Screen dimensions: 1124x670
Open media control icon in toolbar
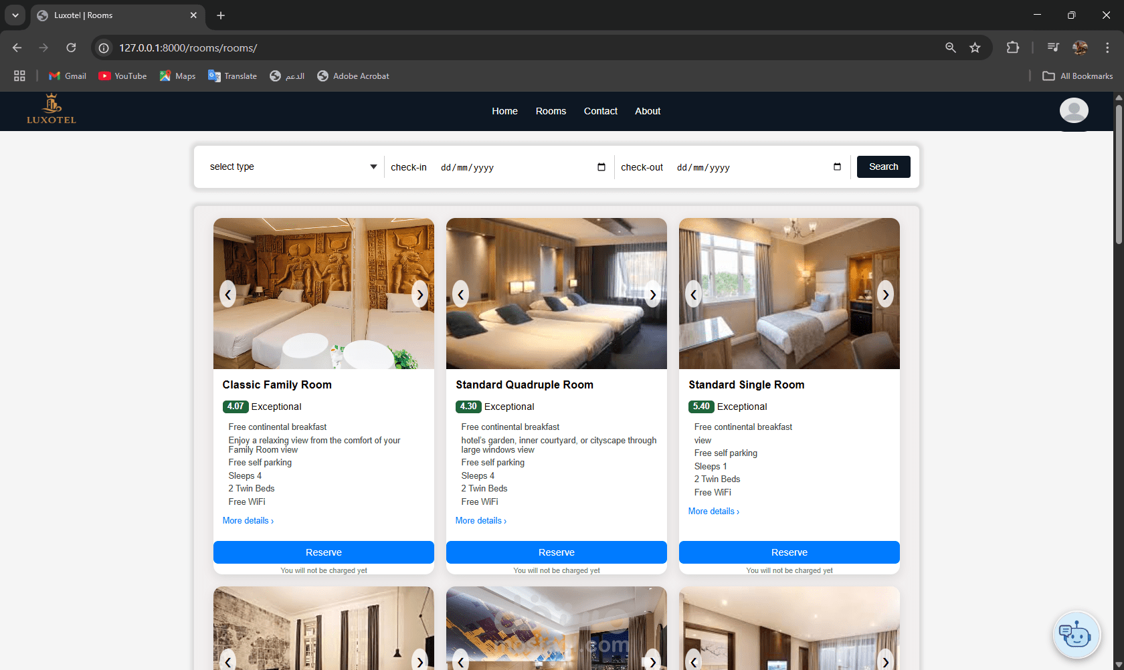[x=1053, y=47]
